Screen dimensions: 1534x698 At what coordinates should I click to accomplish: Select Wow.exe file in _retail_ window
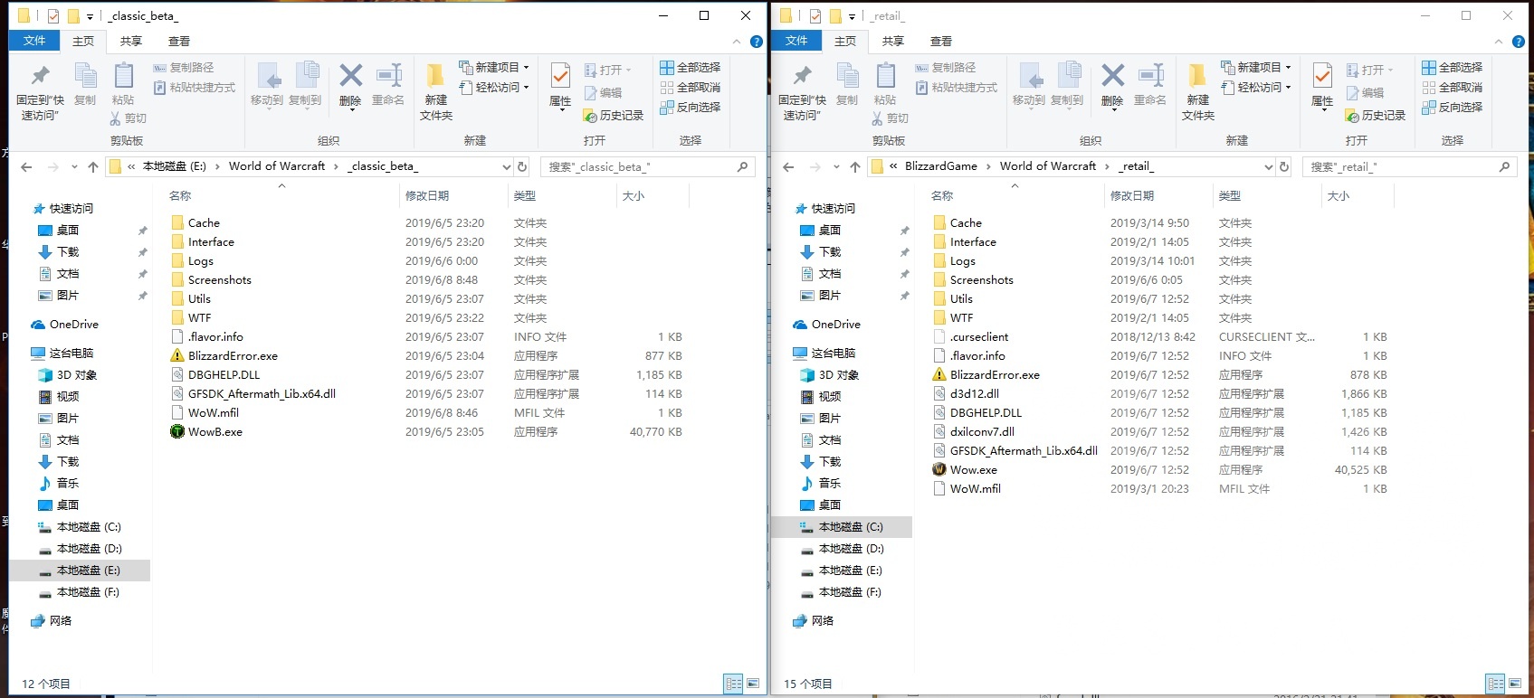[974, 470]
